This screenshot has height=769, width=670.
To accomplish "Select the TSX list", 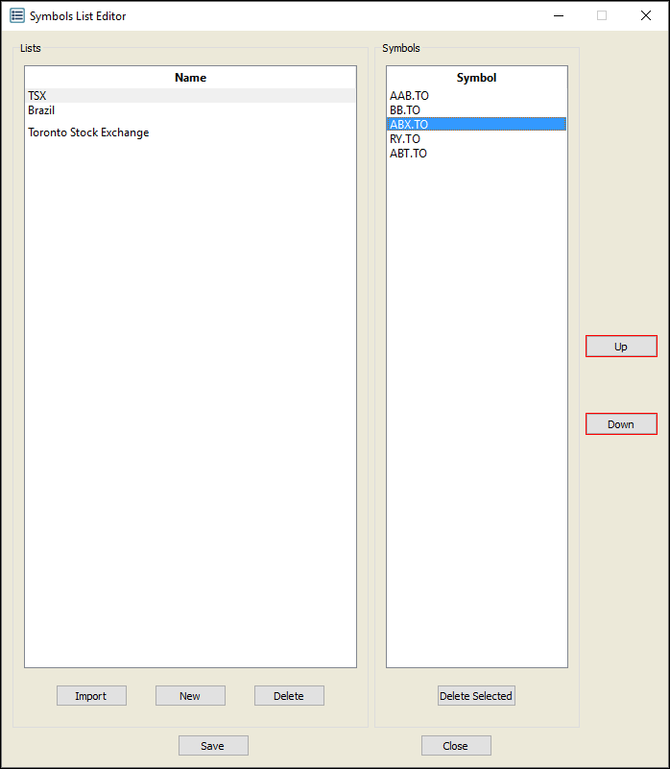I will click(x=37, y=96).
